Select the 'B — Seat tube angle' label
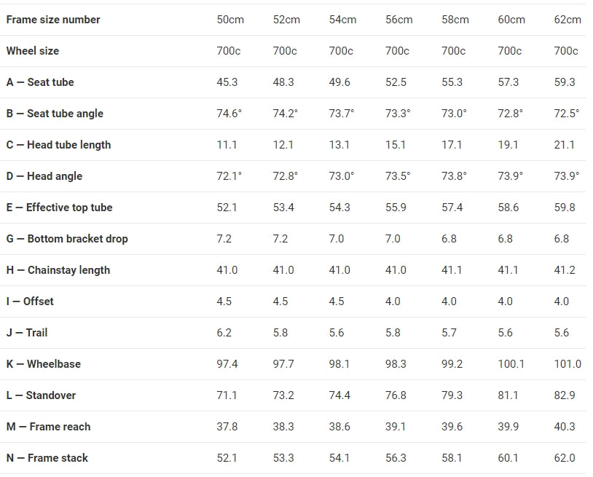This screenshot has height=477, width=593. click(55, 114)
